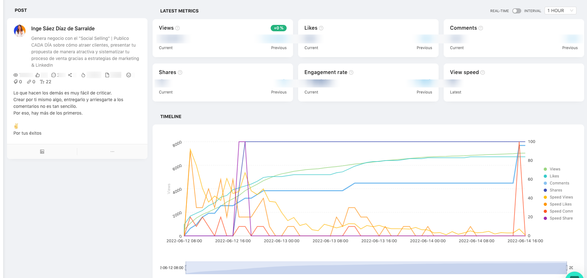The image size is (587, 278).
Task: Open post on LinkedIn via footer icon
Action: click(42, 152)
